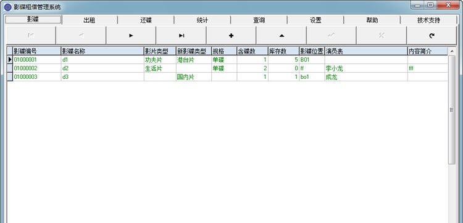463x223 pixels.
Task: Go to the first record in the navigator
Action: click(31, 35)
